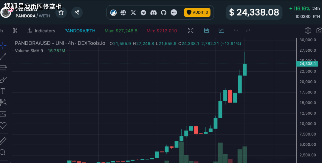Select the ruler measure tool
Viewport: 322px width, 163px height.
click(3, 141)
